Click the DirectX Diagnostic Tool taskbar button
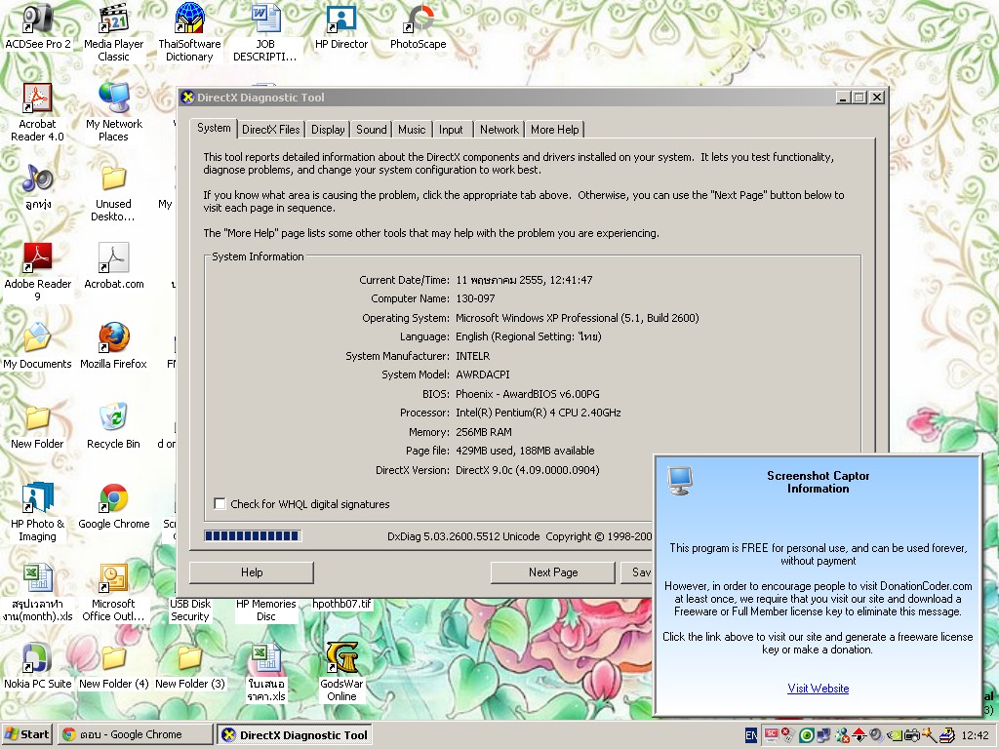The width and height of the screenshot is (999, 749). (x=295, y=735)
